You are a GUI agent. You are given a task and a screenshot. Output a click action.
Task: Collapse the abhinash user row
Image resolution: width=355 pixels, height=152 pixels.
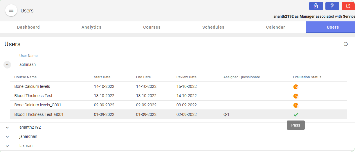[7, 65]
